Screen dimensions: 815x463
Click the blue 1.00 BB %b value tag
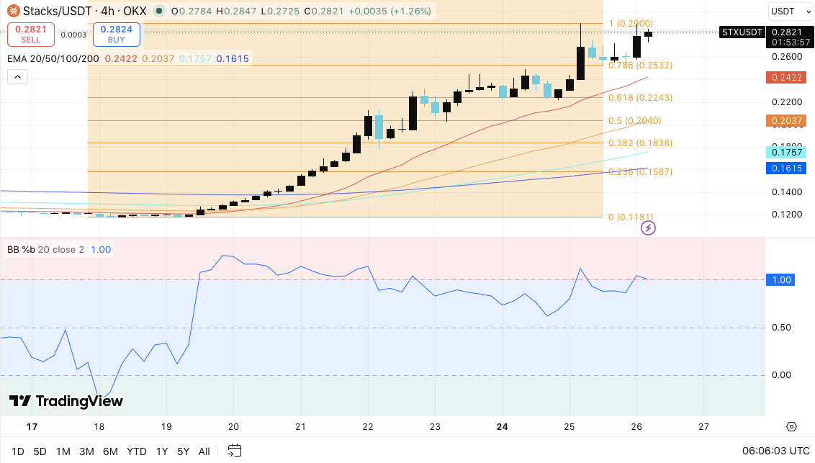780,279
